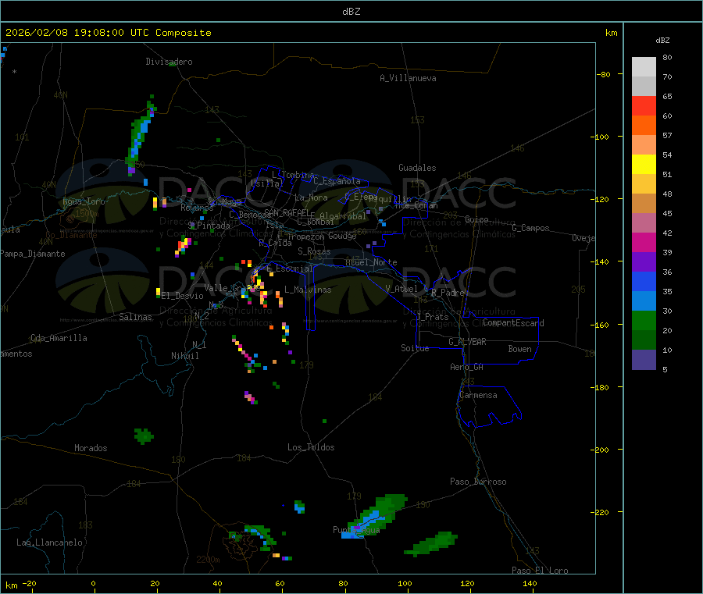Click the green 20-30 dBZ legend swatch
Viewport: 703px width, 594px height.
(644, 320)
